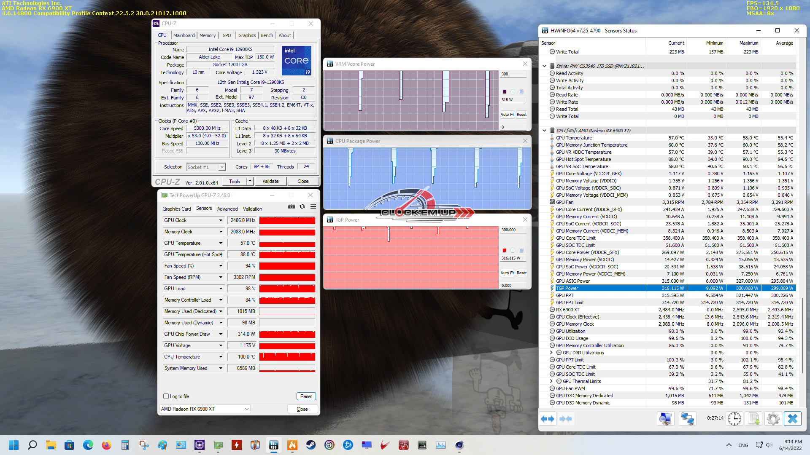This screenshot has width=810, height=455.
Task: Open the GPU-Z hamburger menu
Action: 313,206
